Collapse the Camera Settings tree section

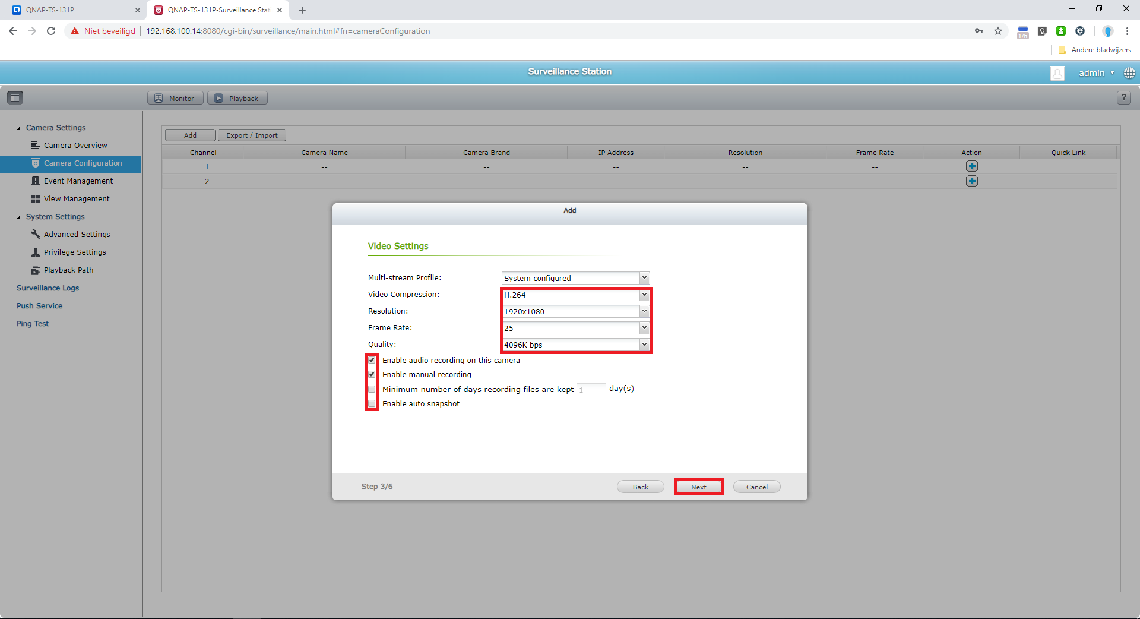coord(19,128)
